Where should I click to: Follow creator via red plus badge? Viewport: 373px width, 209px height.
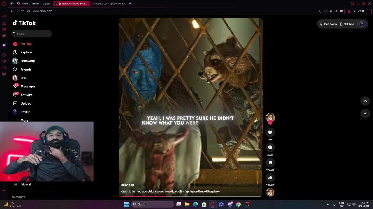(x=270, y=122)
